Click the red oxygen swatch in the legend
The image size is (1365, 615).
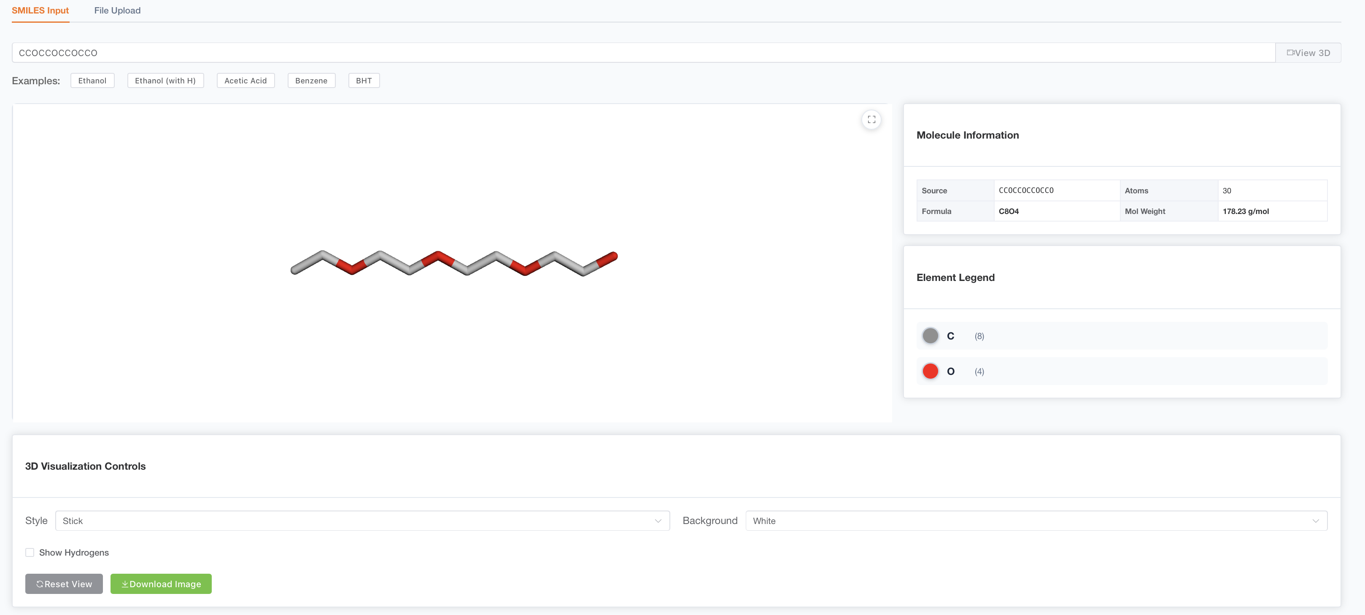pyautogui.click(x=930, y=371)
